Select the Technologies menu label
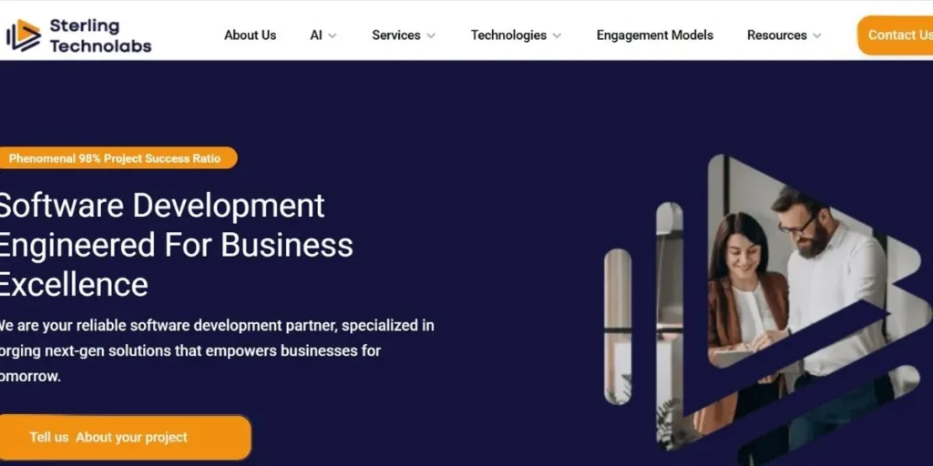Viewport: 933px width, 466px height. 508,35
